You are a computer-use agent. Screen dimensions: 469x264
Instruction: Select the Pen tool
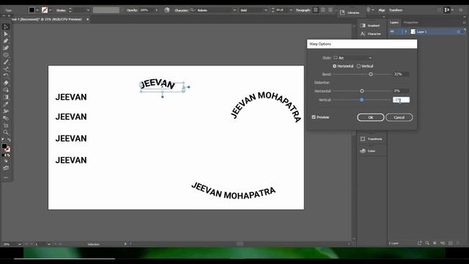(x=6, y=41)
